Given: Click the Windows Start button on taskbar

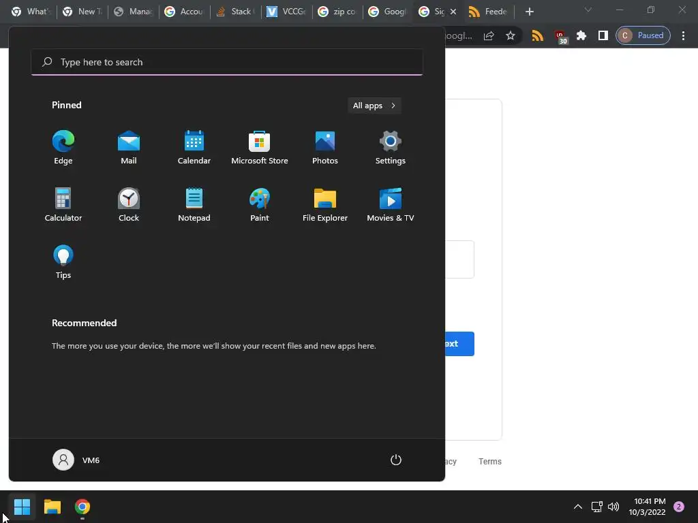Looking at the screenshot, I should 22,507.
